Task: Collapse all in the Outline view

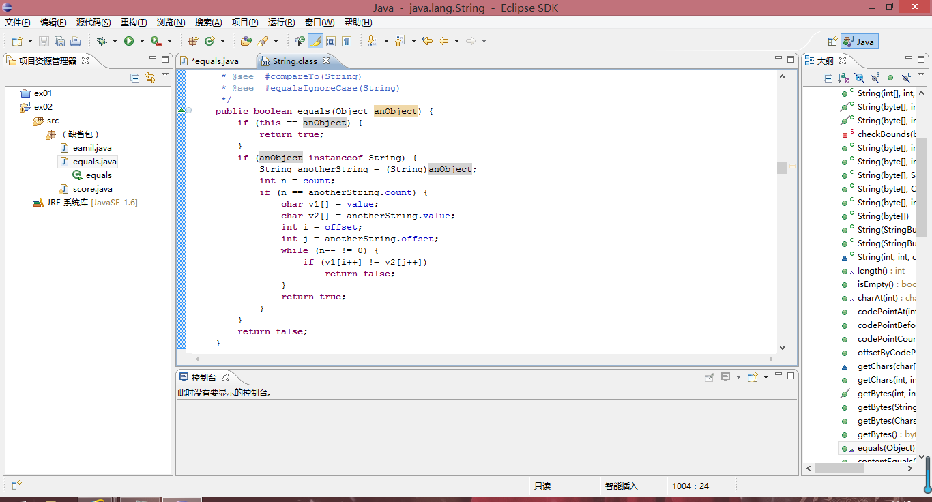Action: tap(828, 78)
